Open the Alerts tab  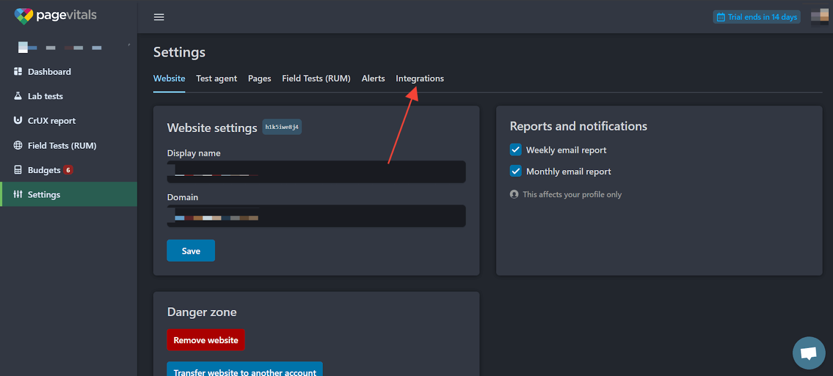pos(373,79)
